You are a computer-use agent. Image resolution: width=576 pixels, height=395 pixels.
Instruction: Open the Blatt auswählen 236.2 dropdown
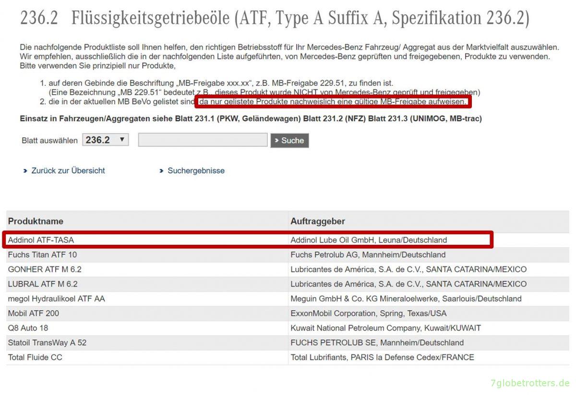[105, 140]
